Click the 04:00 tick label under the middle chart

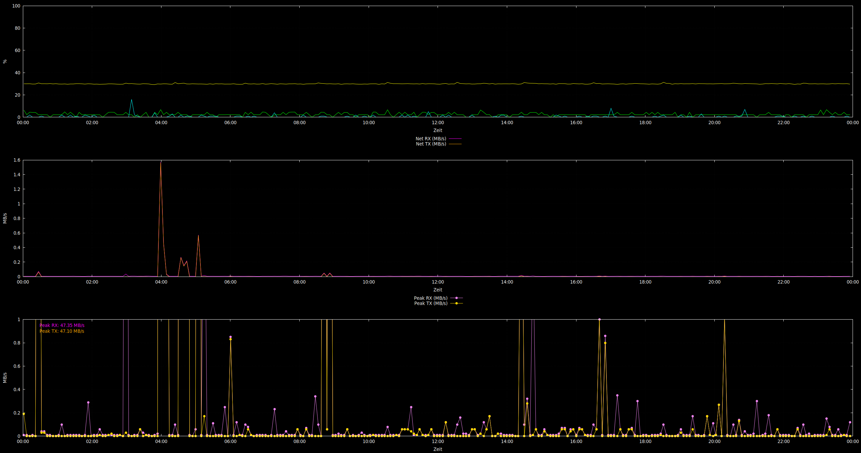click(x=161, y=282)
